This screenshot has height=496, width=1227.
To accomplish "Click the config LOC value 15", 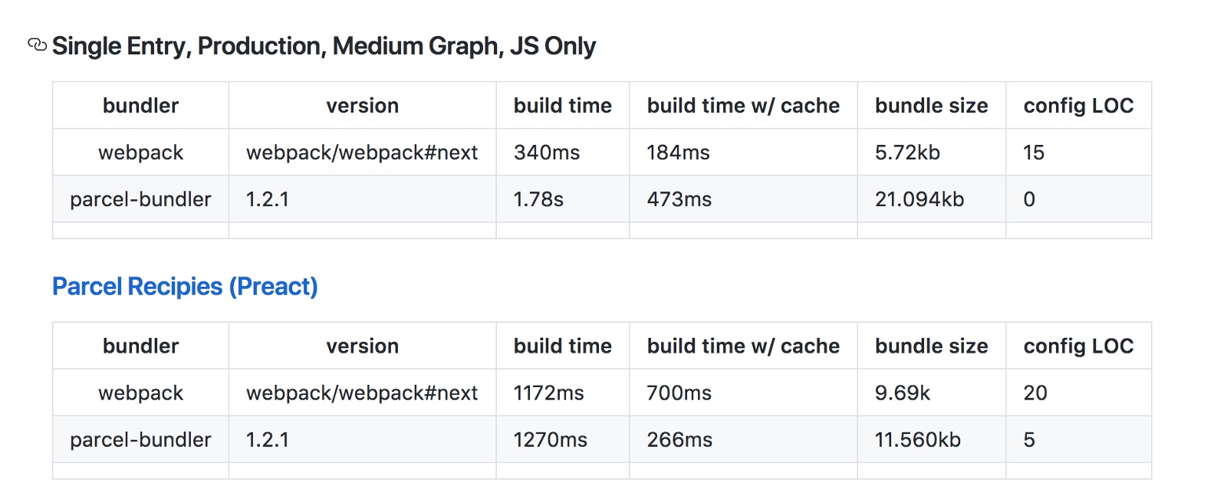I will (x=1034, y=153).
